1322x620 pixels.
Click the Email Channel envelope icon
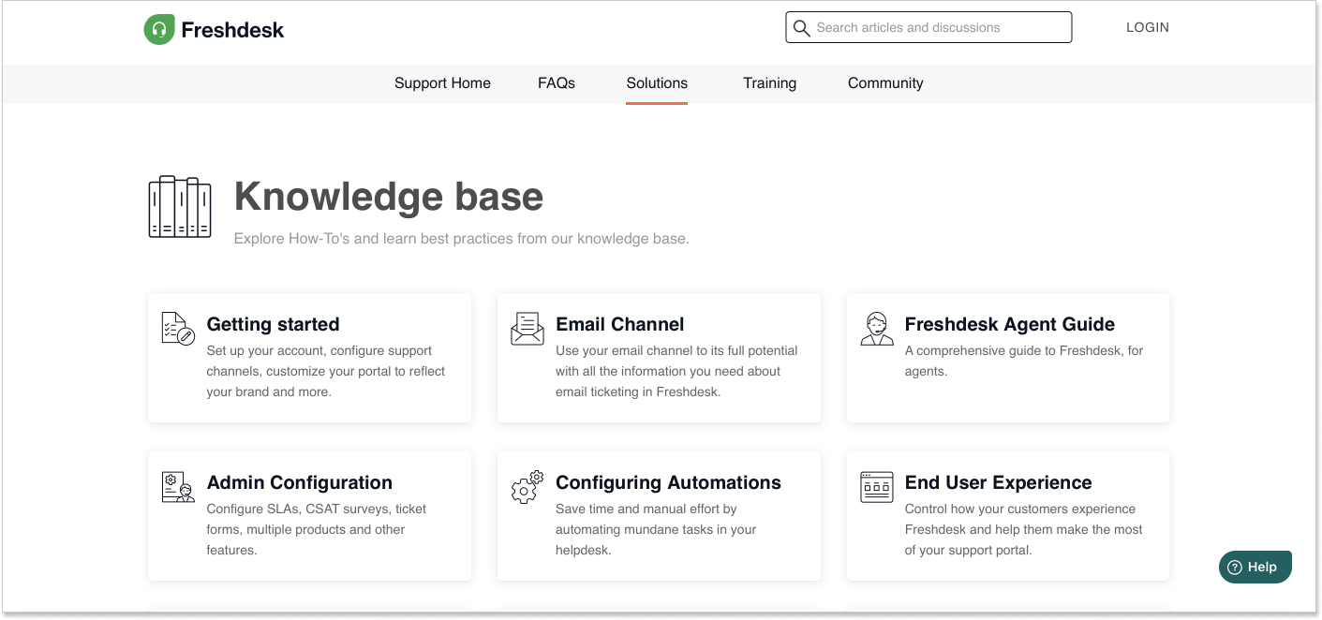click(x=527, y=329)
